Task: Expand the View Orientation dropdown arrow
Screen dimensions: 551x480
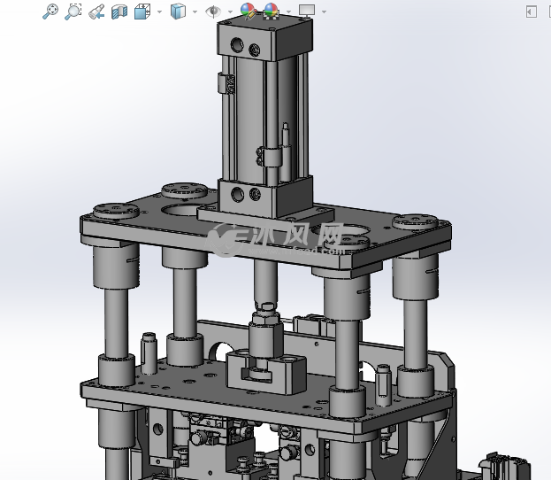Action: coord(159,12)
